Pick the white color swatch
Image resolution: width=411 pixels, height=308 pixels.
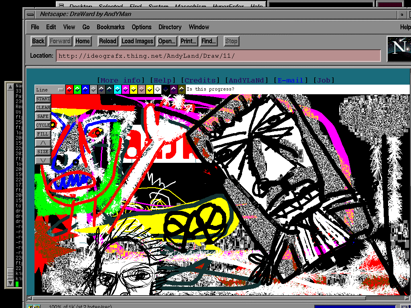157,89
